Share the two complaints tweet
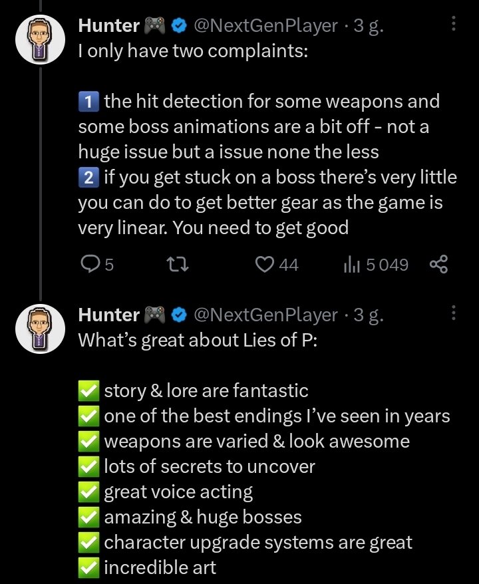479x584 pixels. tap(439, 265)
